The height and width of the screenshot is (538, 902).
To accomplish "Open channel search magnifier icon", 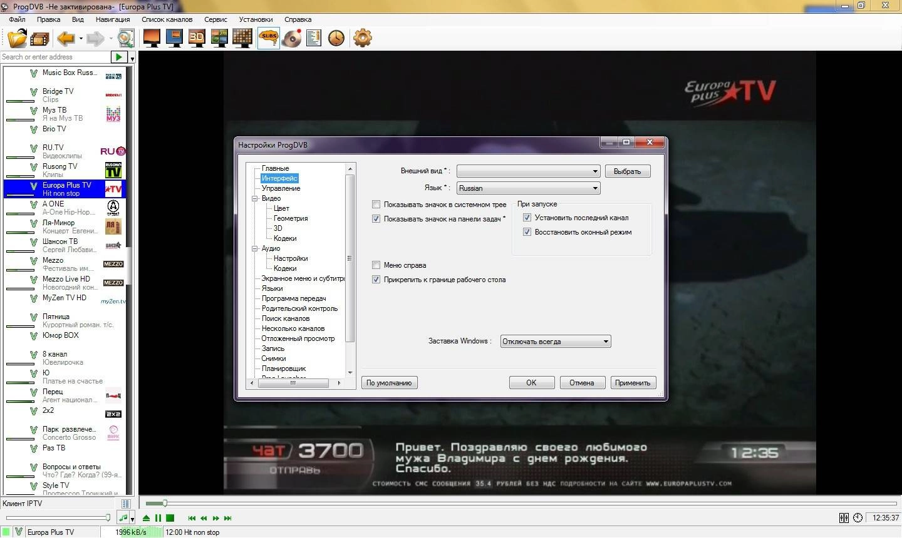I will click(126, 39).
